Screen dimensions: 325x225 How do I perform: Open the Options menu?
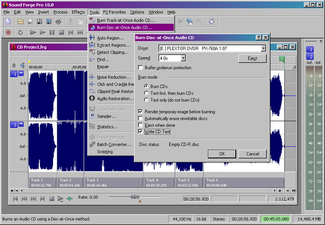137,12
